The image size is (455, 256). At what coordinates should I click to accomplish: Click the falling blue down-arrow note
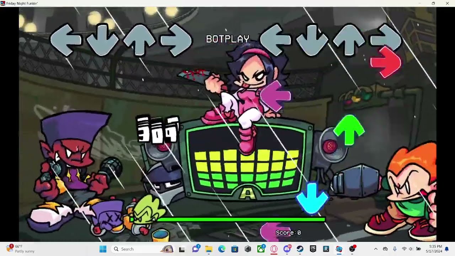click(x=312, y=198)
